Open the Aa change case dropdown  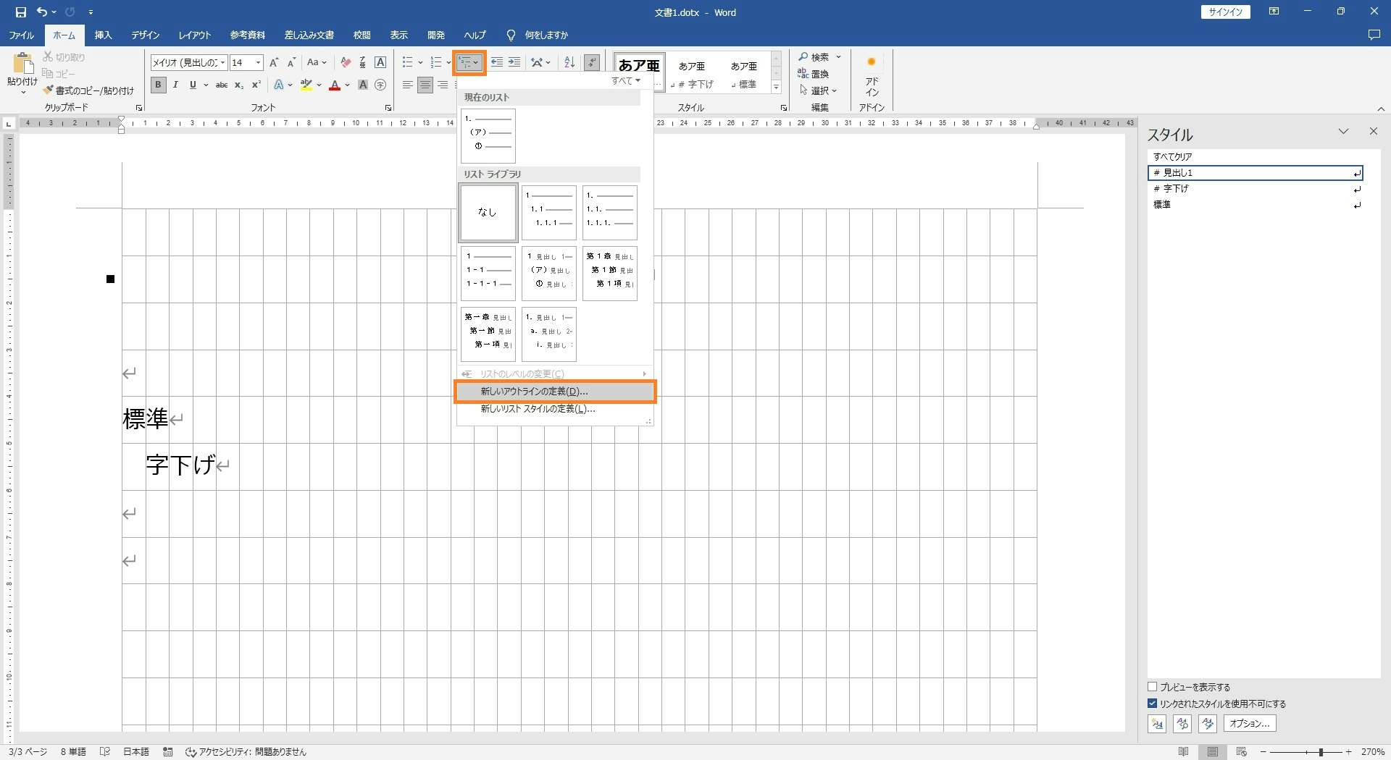pyautogui.click(x=317, y=63)
